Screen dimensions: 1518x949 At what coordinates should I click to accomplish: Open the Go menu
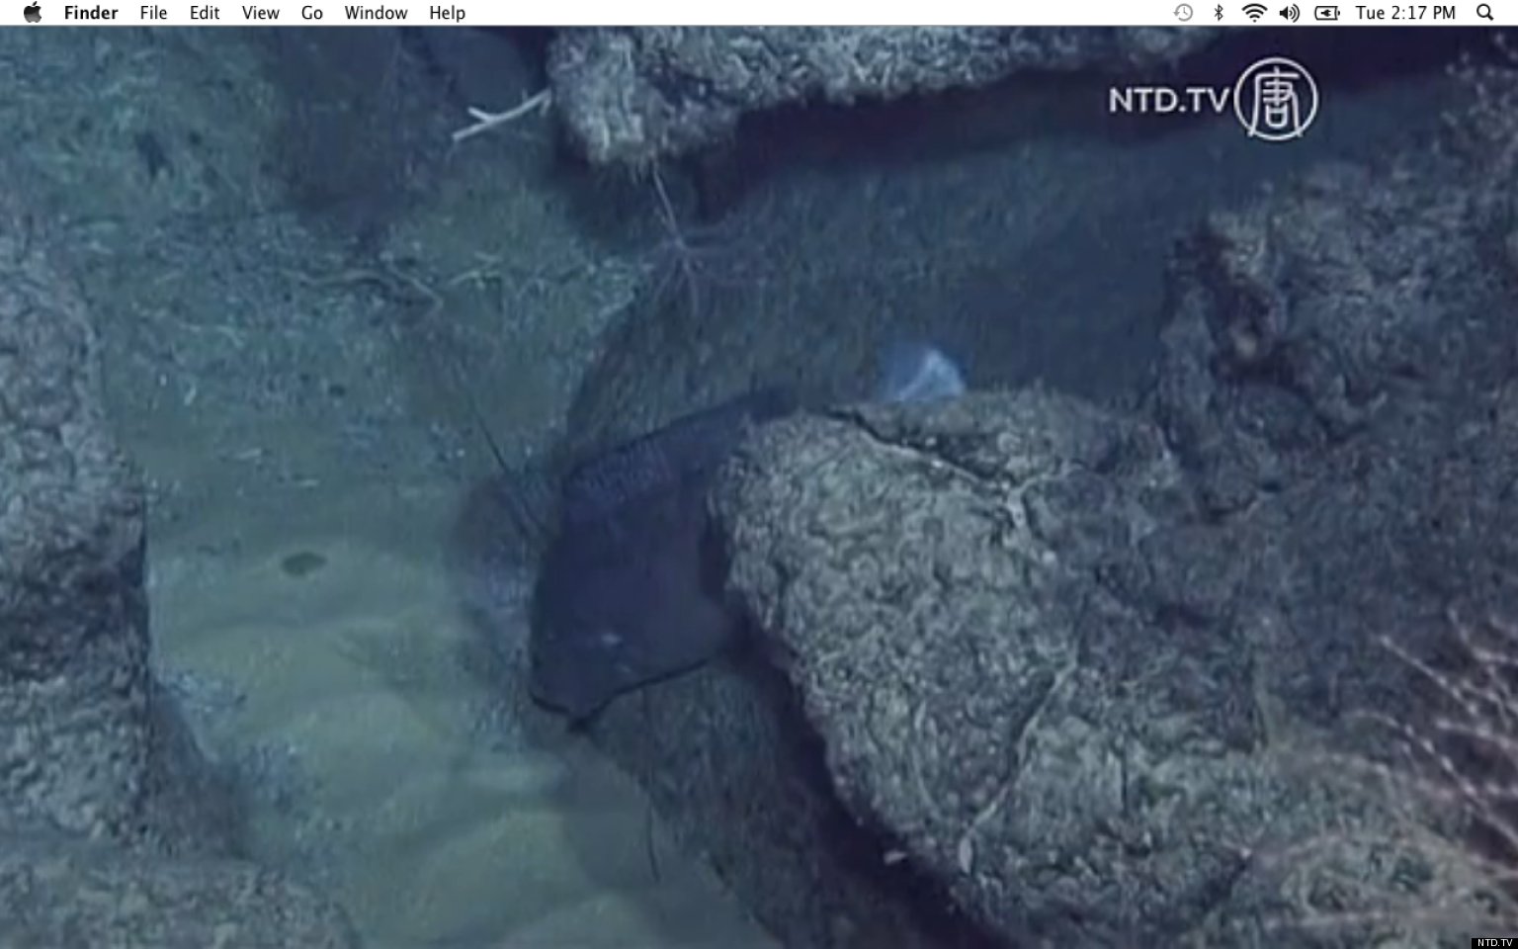312,13
